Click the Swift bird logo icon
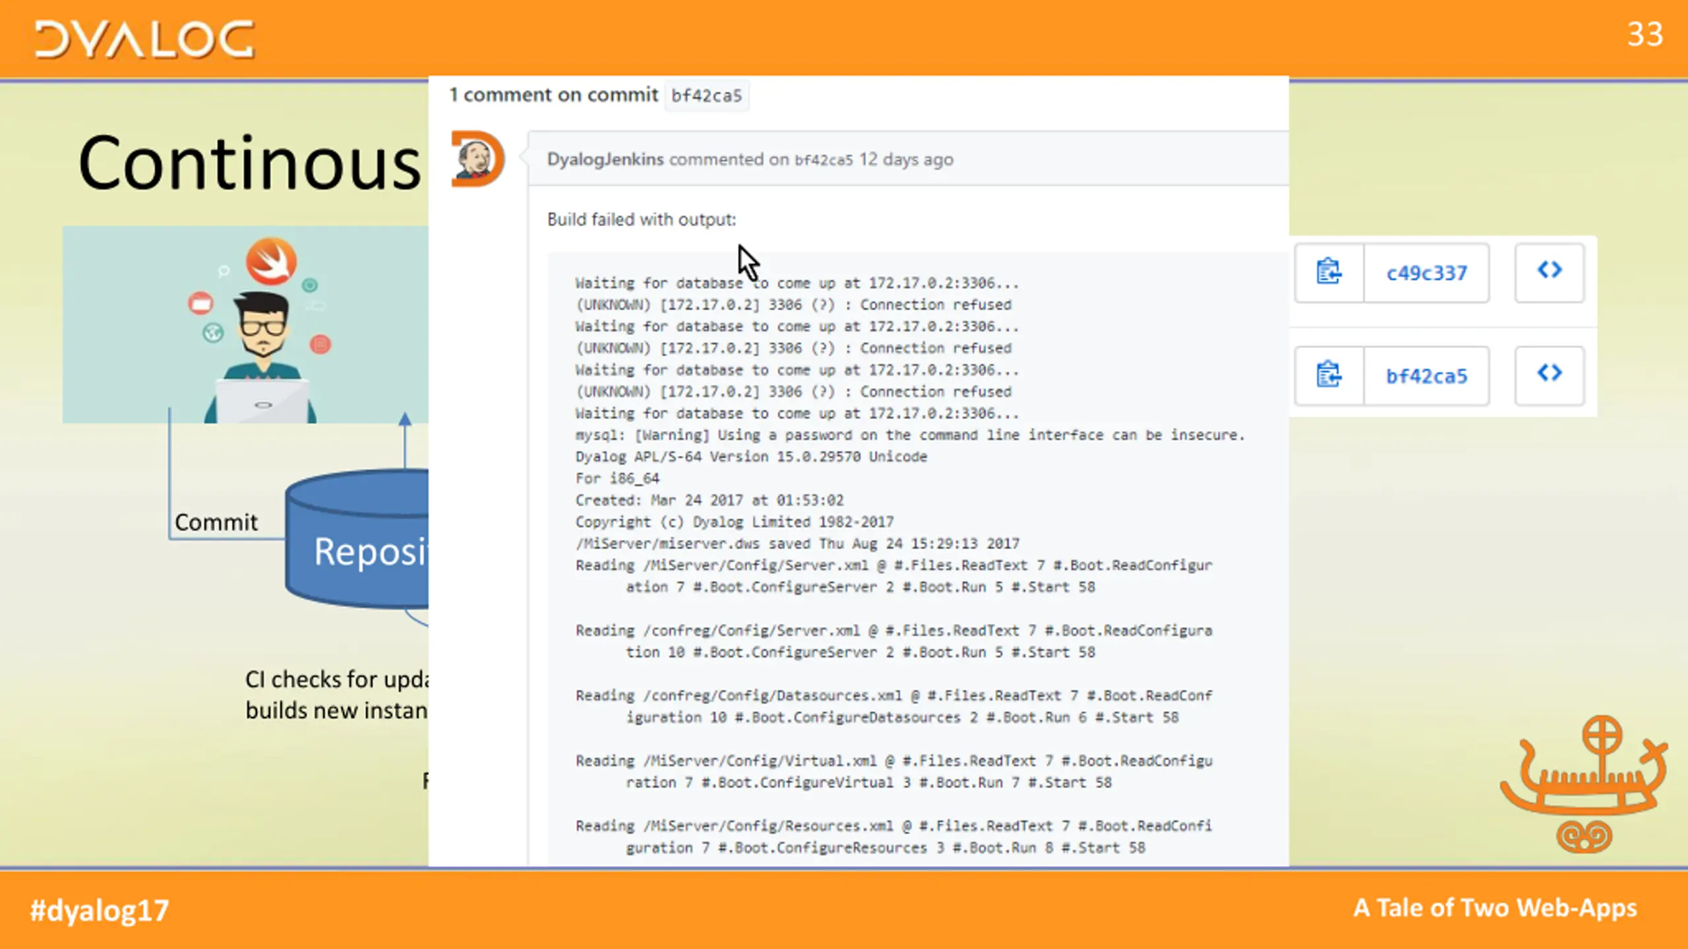The width and height of the screenshot is (1688, 949). click(x=271, y=261)
